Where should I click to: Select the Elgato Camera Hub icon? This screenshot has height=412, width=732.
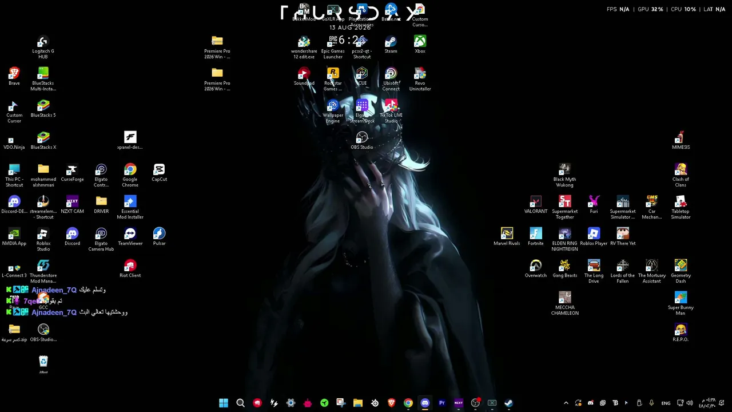click(101, 240)
